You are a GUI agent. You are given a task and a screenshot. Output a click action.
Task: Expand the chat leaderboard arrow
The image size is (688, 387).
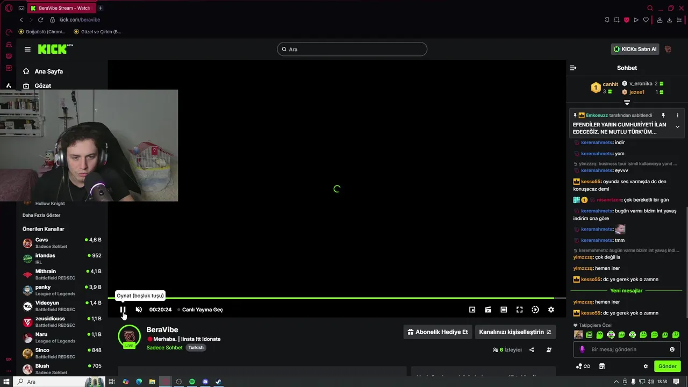click(627, 102)
